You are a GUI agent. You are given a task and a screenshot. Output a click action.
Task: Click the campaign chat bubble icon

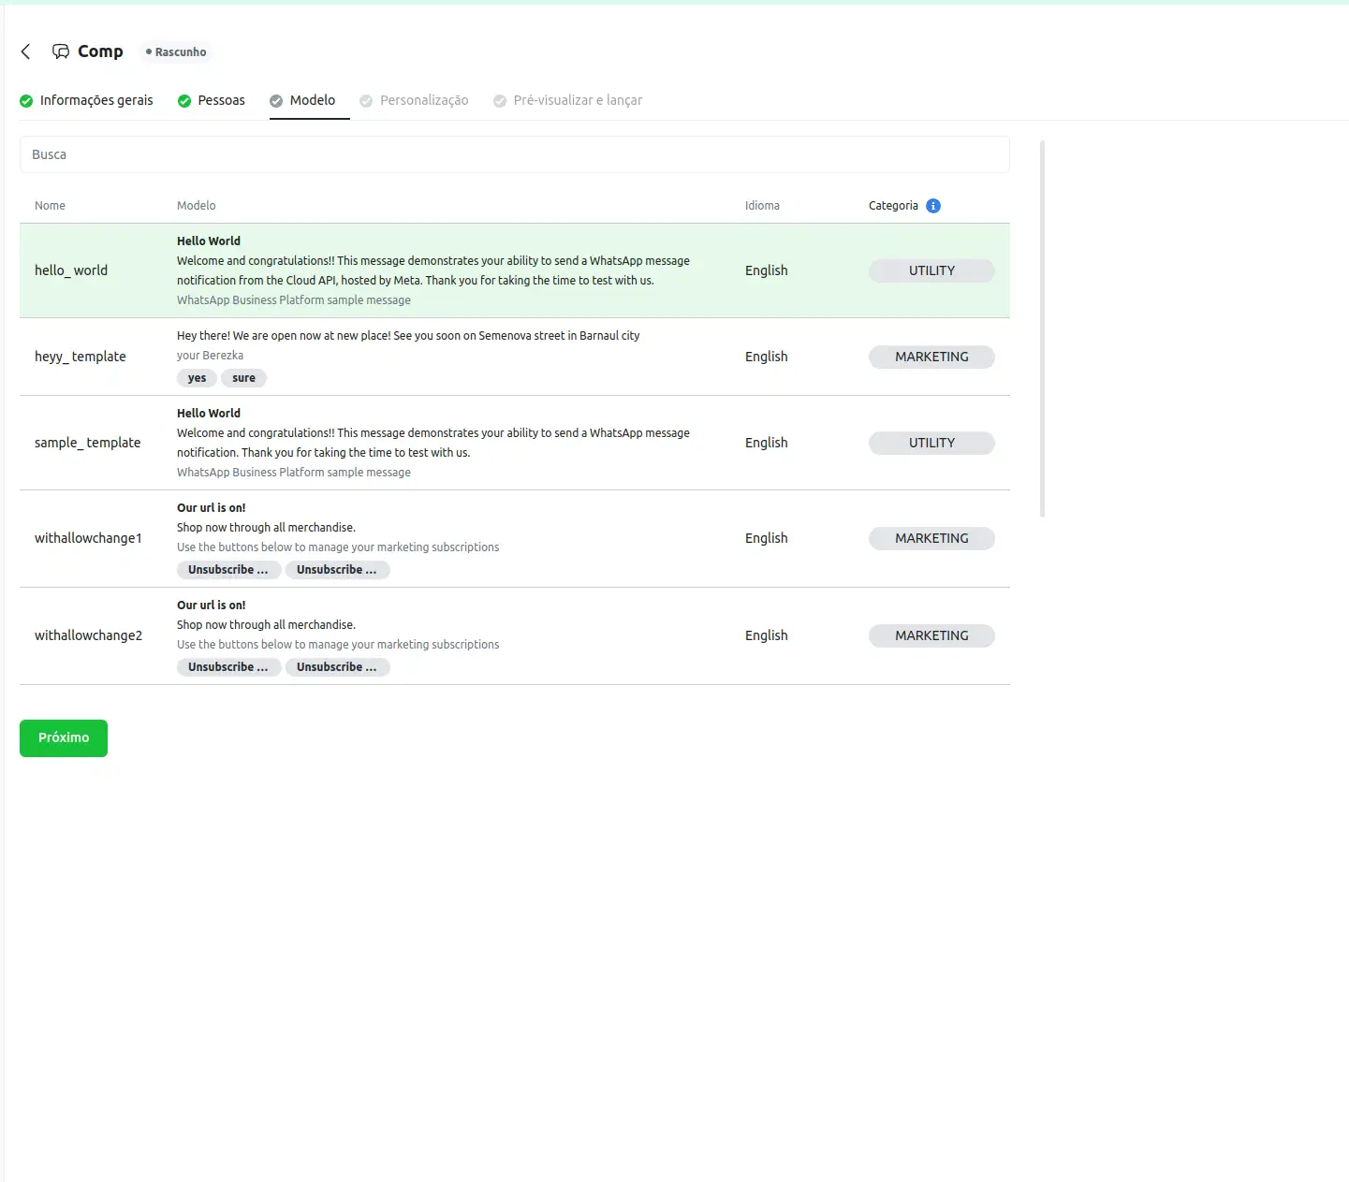(61, 51)
